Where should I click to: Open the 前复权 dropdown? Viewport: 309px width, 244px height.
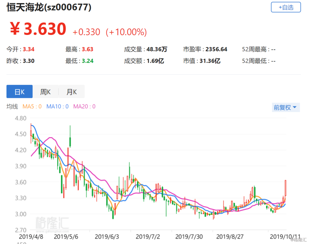click(x=286, y=107)
